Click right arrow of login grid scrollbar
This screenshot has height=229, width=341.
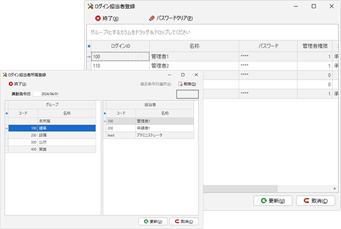pos(335,189)
